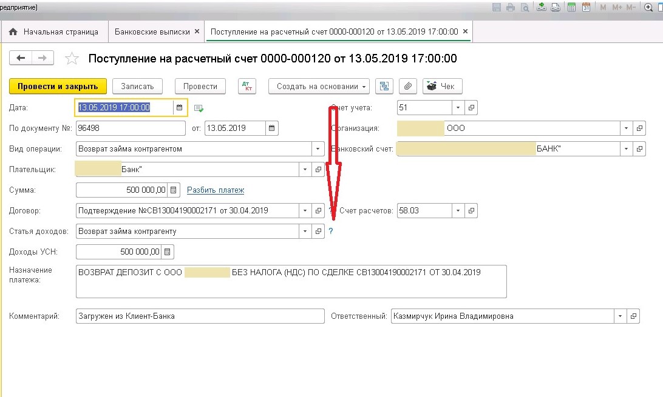
Task: Open the Создать на основании dropdown
Action: [319, 86]
